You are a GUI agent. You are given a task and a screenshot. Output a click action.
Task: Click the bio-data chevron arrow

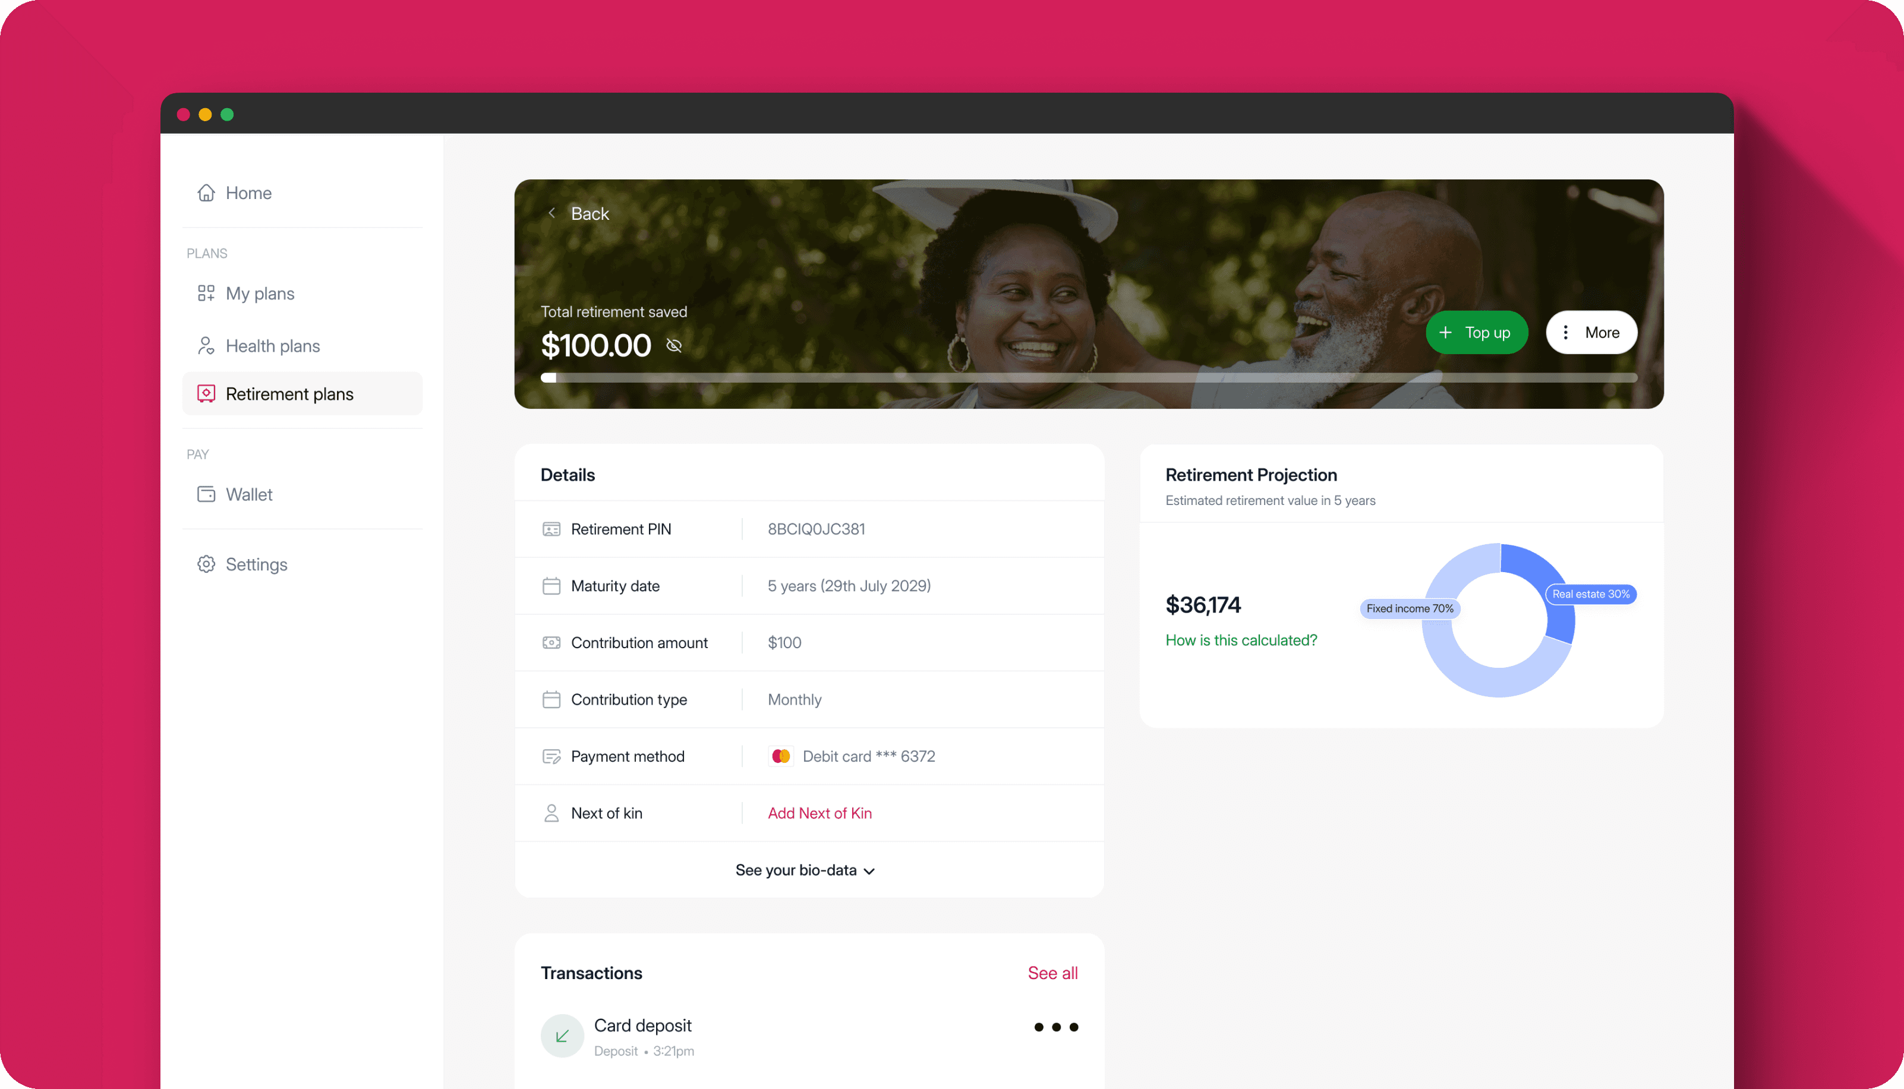(x=869, y=870)
